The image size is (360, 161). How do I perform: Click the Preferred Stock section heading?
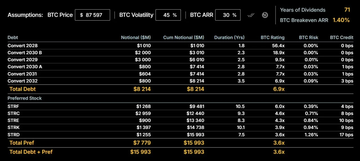(24, 98)
